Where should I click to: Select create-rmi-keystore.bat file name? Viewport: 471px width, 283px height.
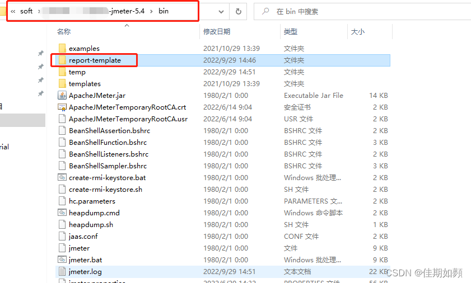(x=107, y=178)
